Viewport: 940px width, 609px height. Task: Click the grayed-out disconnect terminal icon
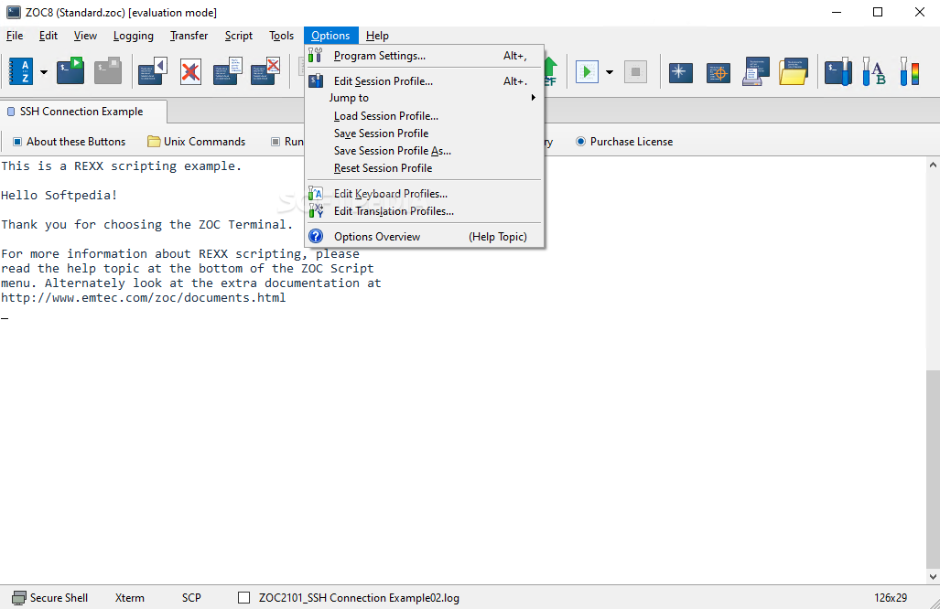pos(108,71)
